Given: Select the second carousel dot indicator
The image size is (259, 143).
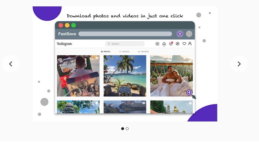Looking at the screenshot, I should click(x=127, y=129).
